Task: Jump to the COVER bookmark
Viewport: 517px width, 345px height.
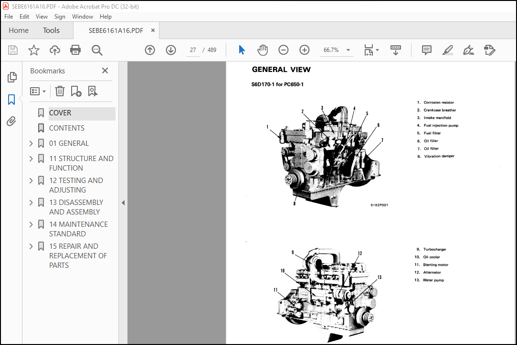Action: (x=60, y=113)
